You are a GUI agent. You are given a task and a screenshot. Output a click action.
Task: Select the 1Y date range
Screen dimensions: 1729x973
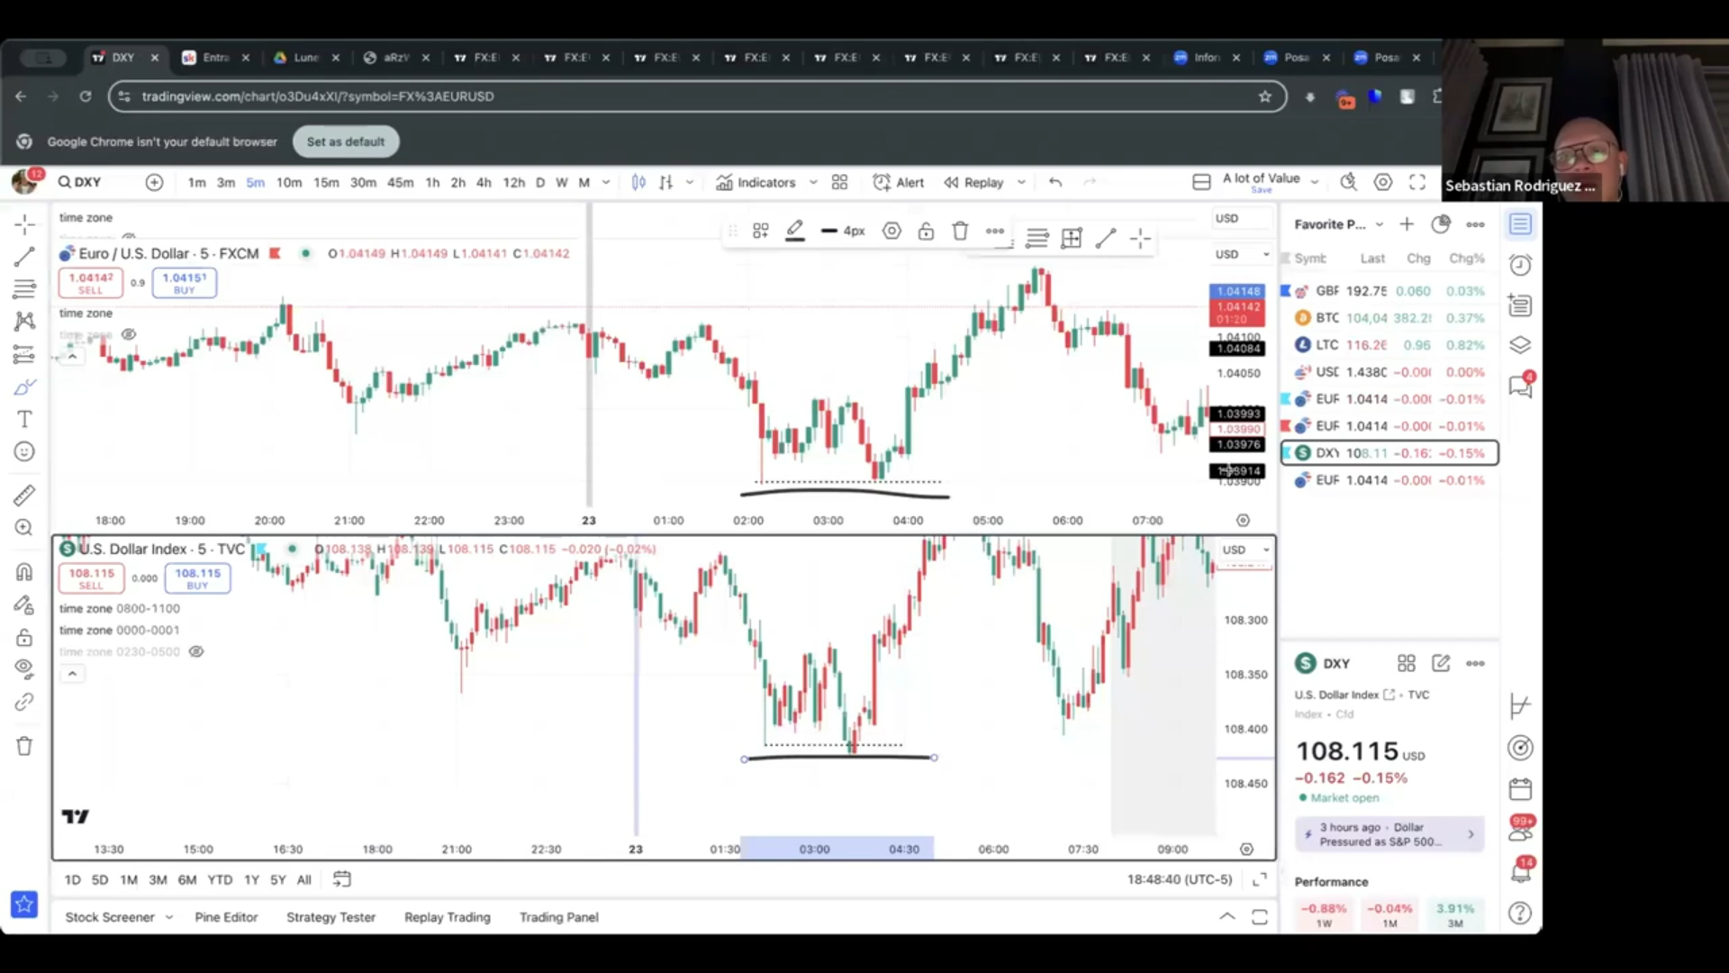pyautogui.click(x=251, y=879)
